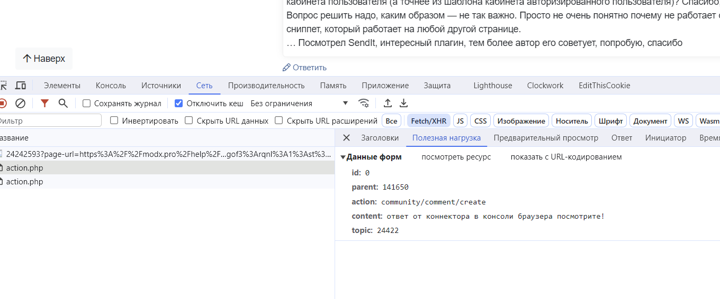Check the Инвертировать checkbox
Image resolution: width=720 pixels, height=299 pixels.
click(114, 121)
